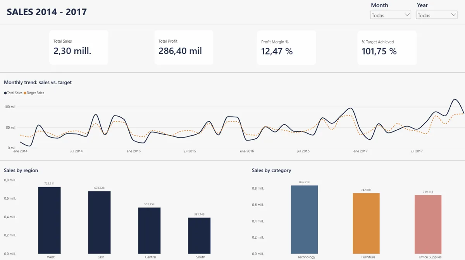Select the Central region bar
465x260 pixels.
(149, 231)
